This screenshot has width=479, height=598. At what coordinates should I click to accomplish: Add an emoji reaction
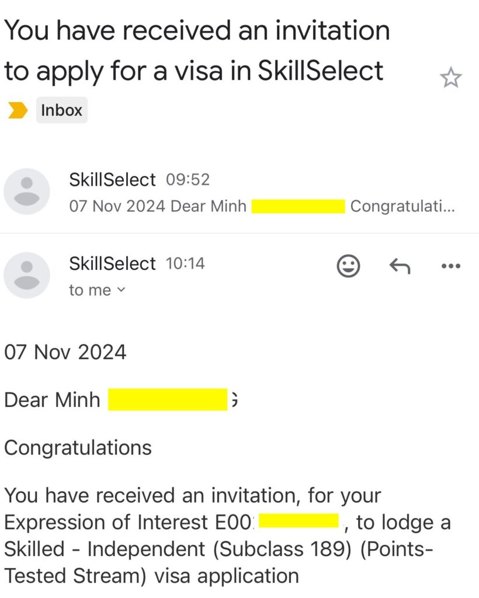[349, 266]
